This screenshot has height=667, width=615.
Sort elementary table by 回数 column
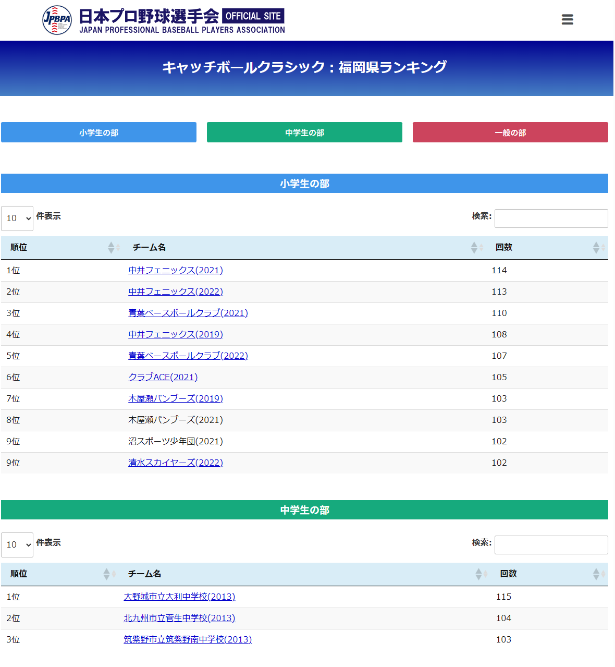pyautogui.click(x=547, y=248)
